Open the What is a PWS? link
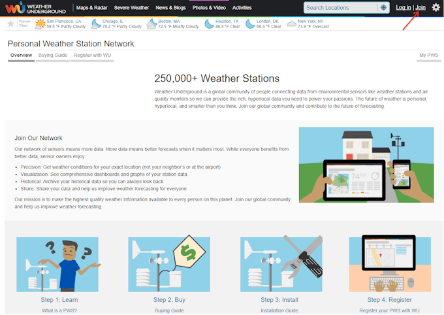The width and height of the screenshot is (444, 315). pyautogui.click(x=59, y=310)
